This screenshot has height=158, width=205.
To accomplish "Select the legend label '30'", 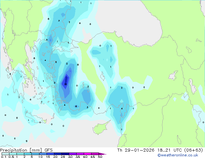I will click(x=70, y=157).
